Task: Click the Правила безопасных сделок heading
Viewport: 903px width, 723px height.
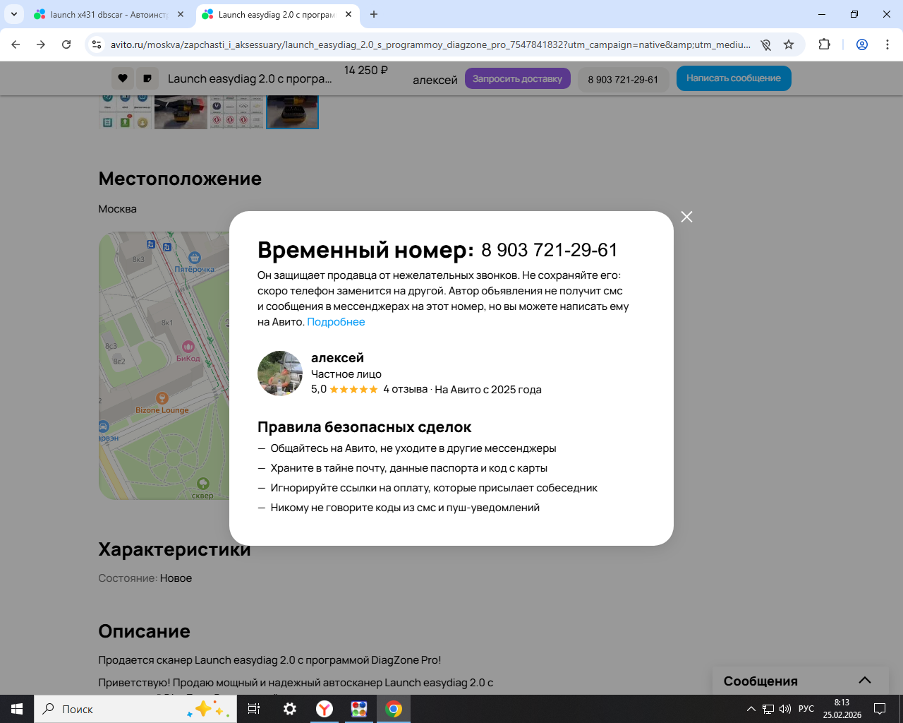Action: 364,427
